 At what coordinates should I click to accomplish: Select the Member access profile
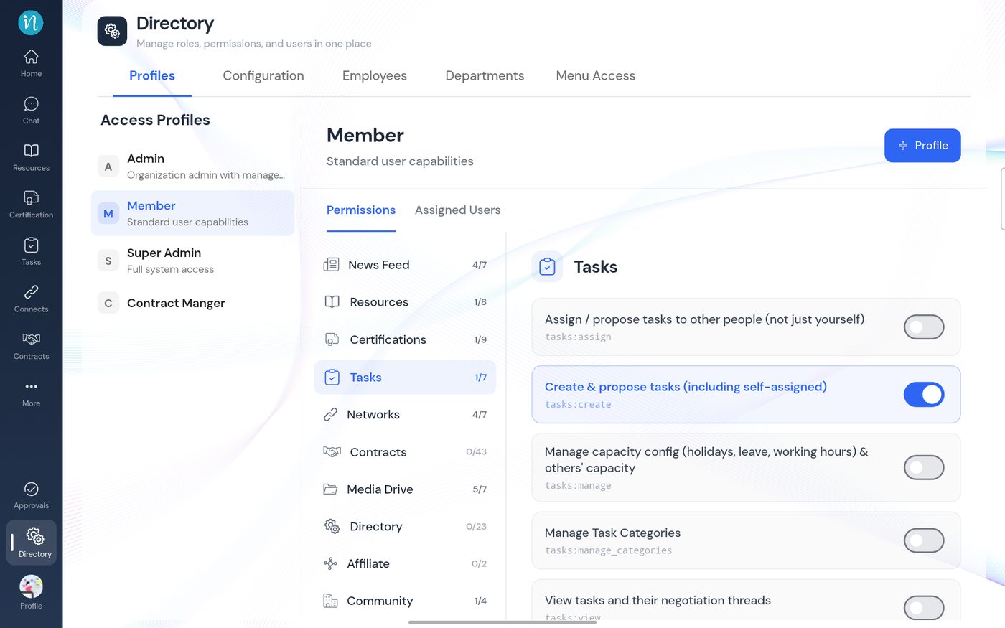pyautogui.click(x=192, y=213)
